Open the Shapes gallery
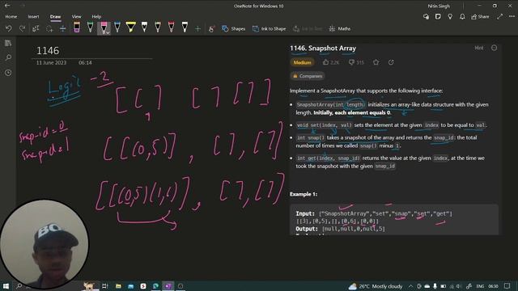The width and height of the screenshot is (518, 291). tap(234, 29)
